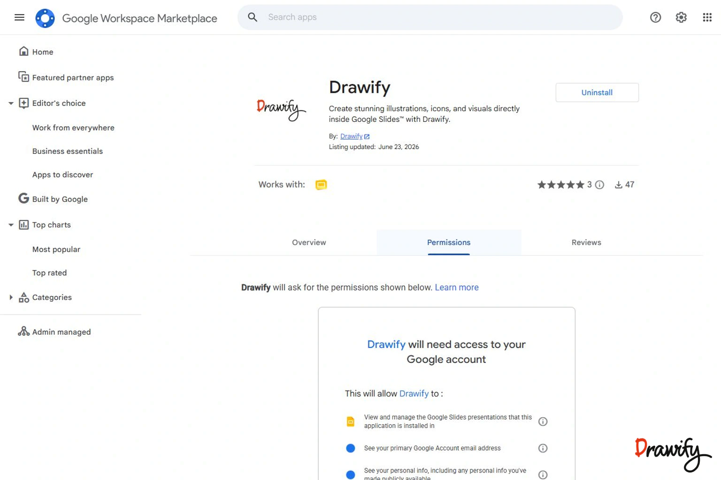Select Work from everywhere
Viewport: 721px width, 480px height.
[x=73, y=127]
